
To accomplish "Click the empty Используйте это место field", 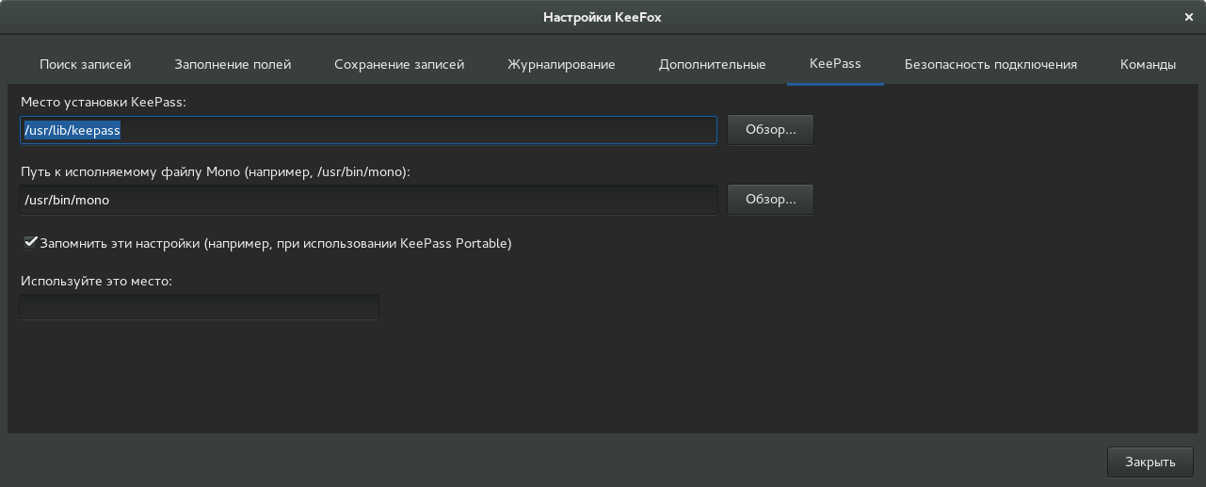I will [x=199, y=306].
